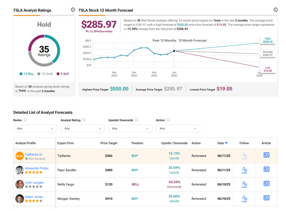Viewport: 286px width, 211px height.
Task: Click Alexander Potter's profile photo
Action: (x=20, y=170)
